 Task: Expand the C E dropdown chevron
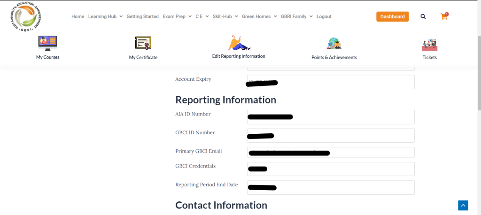(207, 16)
